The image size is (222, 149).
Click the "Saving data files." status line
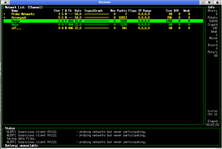pyautogui.click(x=21, y=139)
